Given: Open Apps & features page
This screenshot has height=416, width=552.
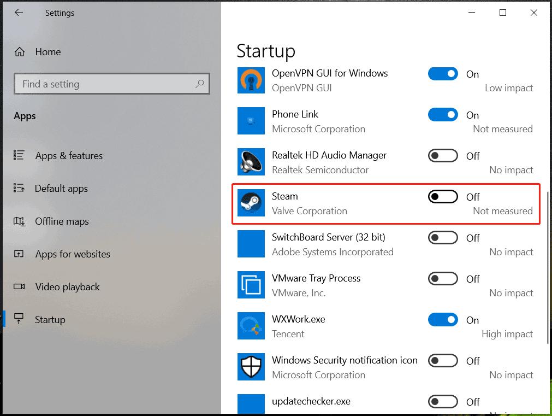Looking at the screenshot, I should tap(69, 156).
